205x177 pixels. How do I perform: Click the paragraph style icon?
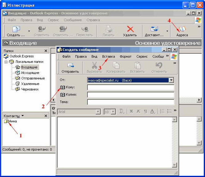[122, 111]
